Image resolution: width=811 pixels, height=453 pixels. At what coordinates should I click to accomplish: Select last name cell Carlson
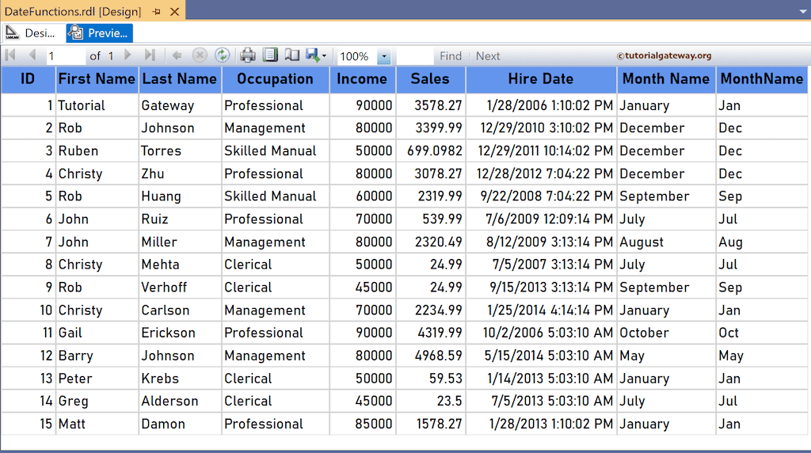tap(180, 310)
